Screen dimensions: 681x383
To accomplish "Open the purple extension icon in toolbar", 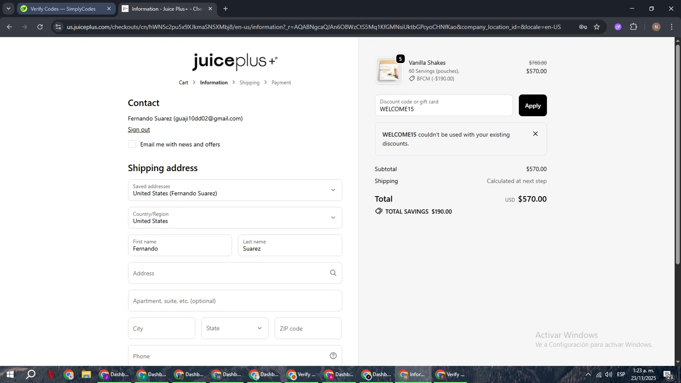I will click(618, 27).
